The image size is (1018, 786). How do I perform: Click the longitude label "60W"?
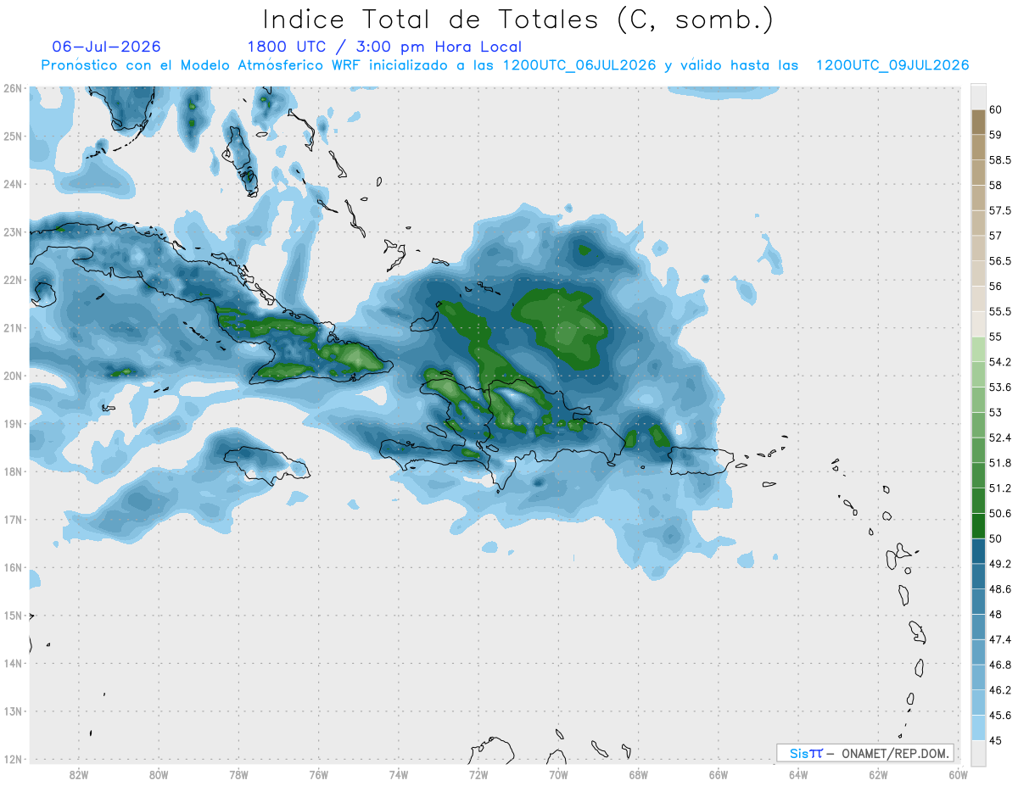pos(959,774)
